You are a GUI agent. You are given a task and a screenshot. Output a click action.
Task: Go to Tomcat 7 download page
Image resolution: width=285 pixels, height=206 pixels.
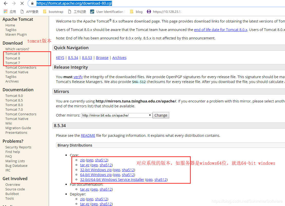coord(13,63)
